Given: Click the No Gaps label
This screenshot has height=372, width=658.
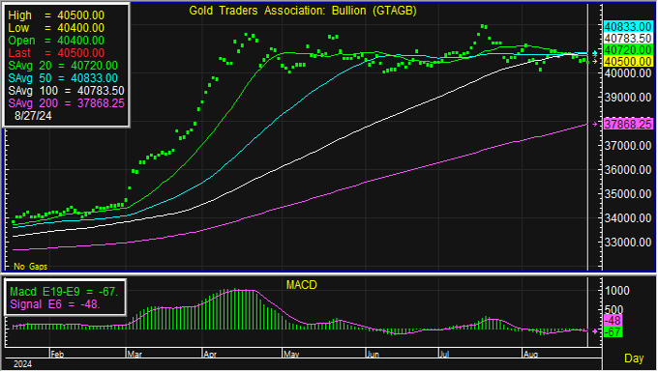Looking at the screenshot, I should coord(31,267).
